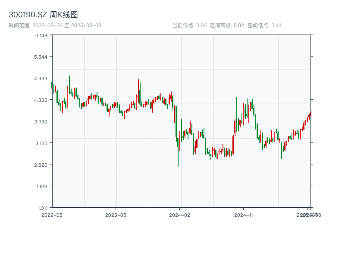
Task: Click the 5.544 y-axis price label
Action: [41, 57]
